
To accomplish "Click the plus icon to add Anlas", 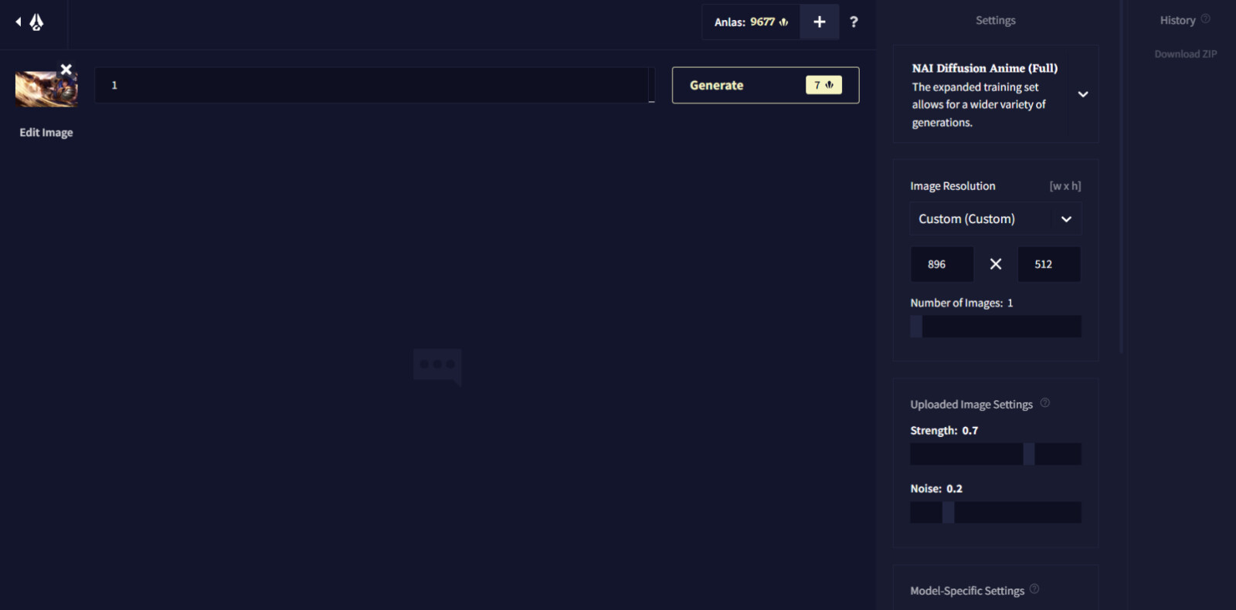I will pyautogui.click(x=820, y=22).
